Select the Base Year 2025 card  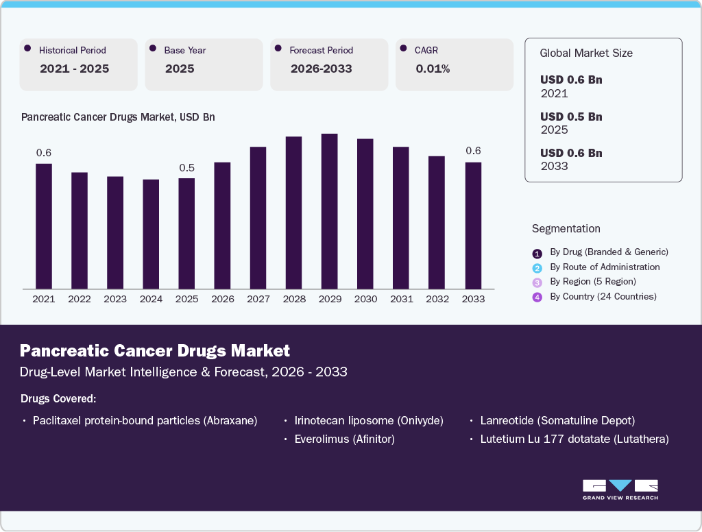pyautogui.click(x=204, y=64)
